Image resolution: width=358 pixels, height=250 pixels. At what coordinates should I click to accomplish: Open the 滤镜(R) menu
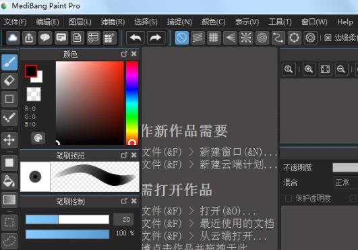point(113,22)
